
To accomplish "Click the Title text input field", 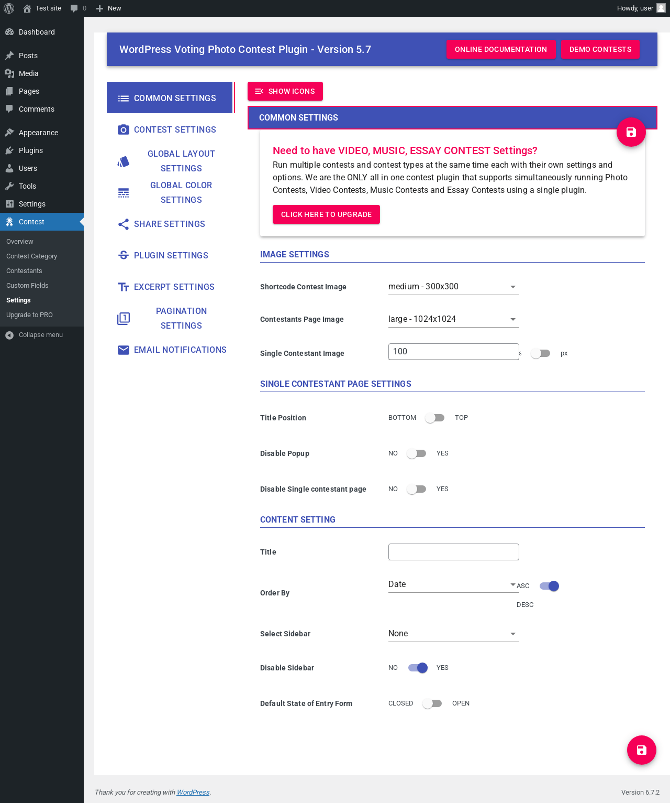I will click(x=454, y=552).
